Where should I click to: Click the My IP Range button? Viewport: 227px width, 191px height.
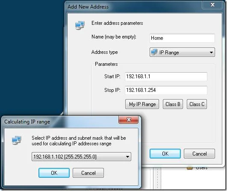click(142, 104)
